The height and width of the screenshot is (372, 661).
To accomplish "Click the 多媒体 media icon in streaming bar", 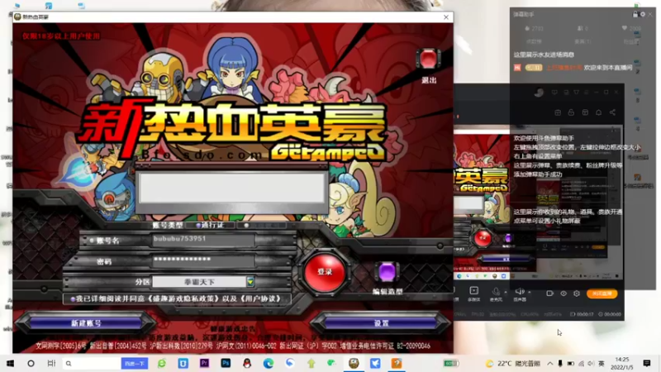I will (x=473, y=291).
